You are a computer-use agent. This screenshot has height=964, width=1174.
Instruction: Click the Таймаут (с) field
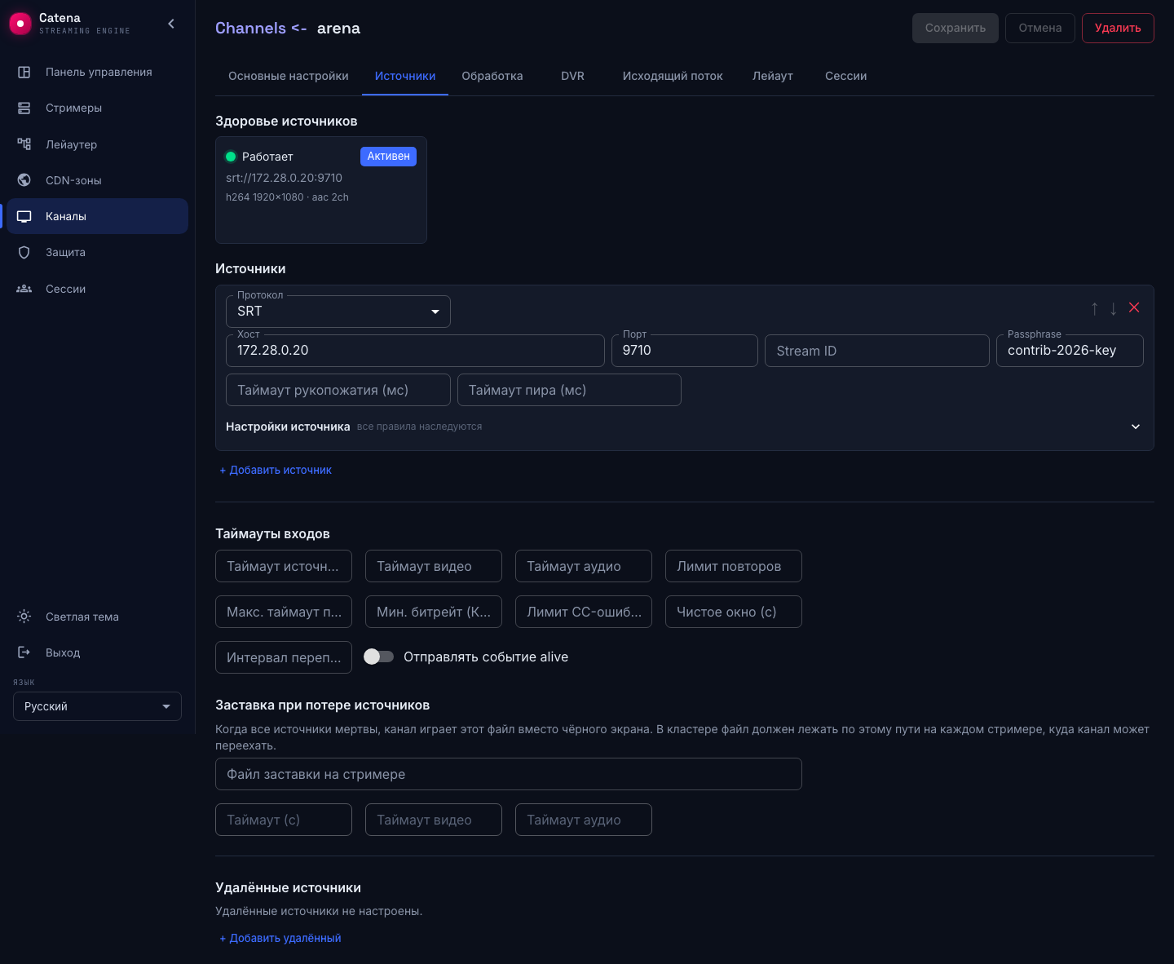pyautogui.click(x=284, y=820)
